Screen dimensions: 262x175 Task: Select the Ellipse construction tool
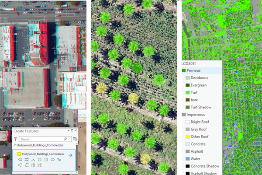point(52,160)
